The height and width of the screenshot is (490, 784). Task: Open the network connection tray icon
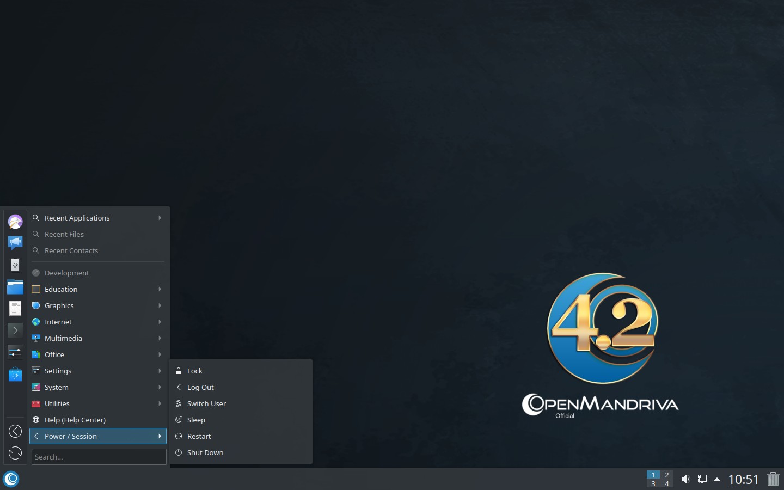point(702,479)
